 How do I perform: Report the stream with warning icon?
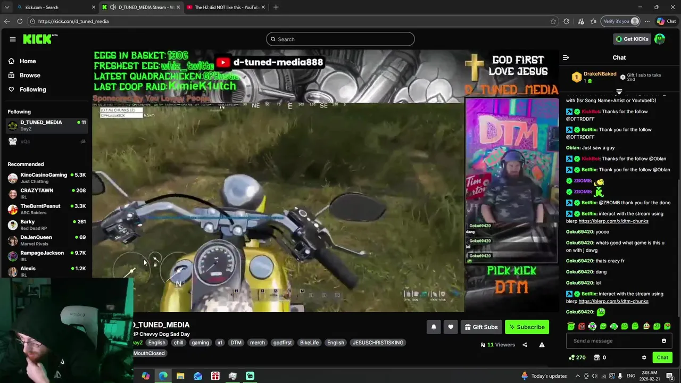click(x=542, y=345)
